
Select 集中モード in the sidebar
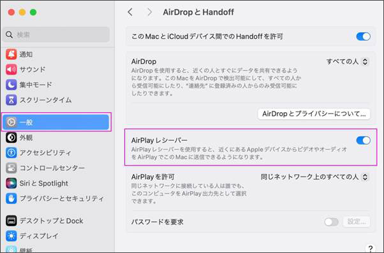(x=56, y=85)
